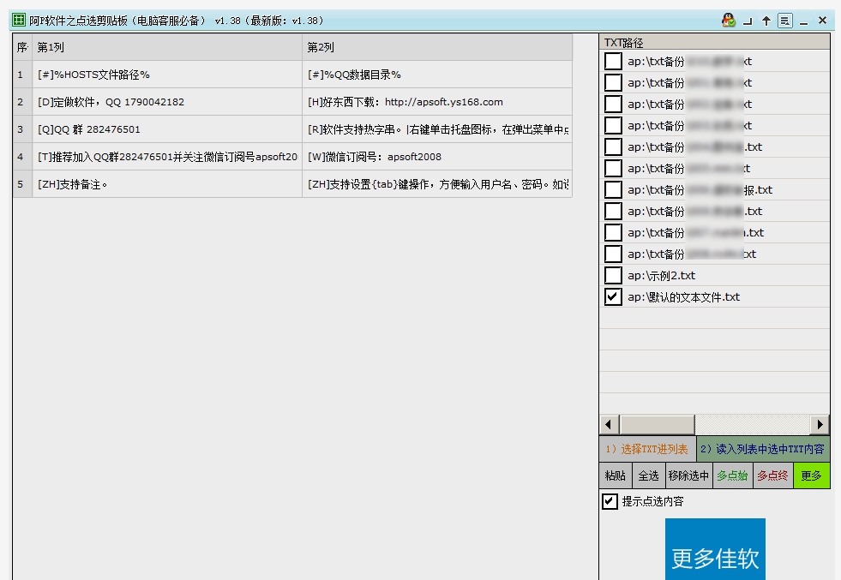Click the up-arrow pin icon in title bar
The height and width of the screenshot is (580, 841).
click(x=766, y=21)
